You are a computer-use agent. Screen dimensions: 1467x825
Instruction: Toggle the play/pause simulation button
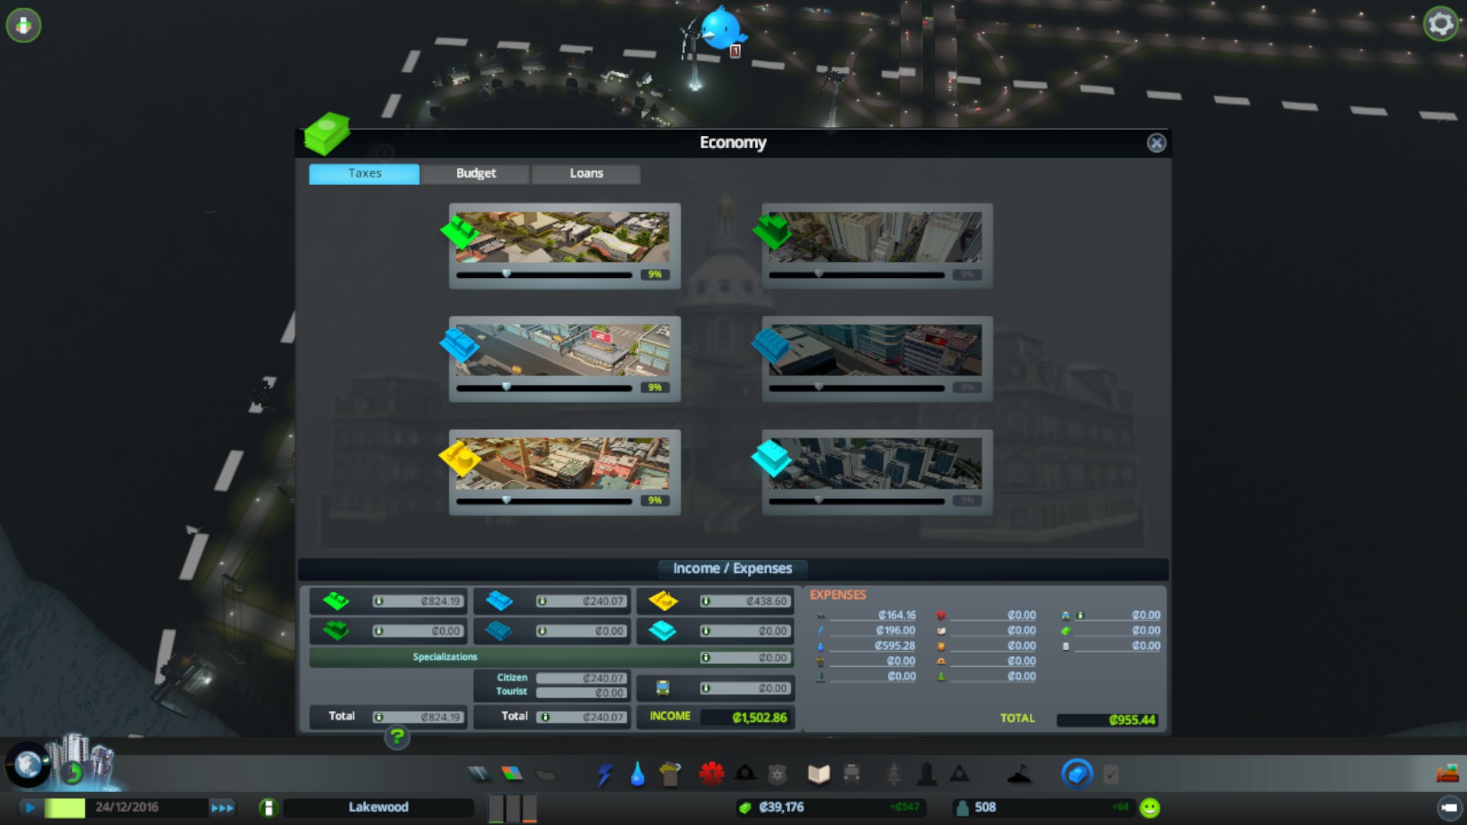coord(31,807)
